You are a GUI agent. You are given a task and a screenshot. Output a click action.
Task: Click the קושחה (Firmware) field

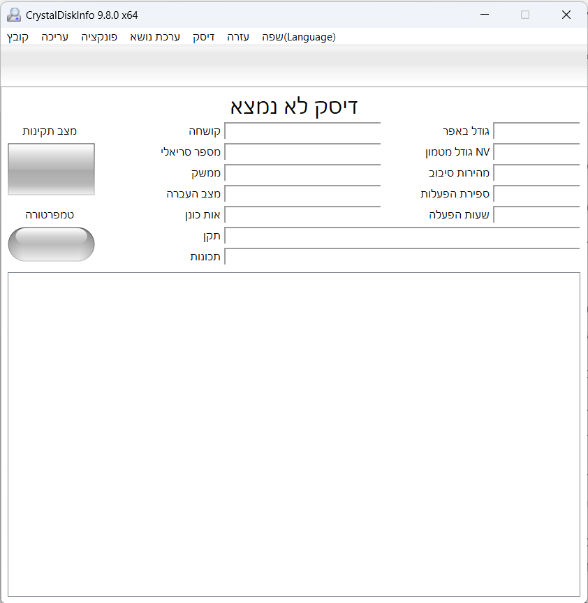point(302,131)
